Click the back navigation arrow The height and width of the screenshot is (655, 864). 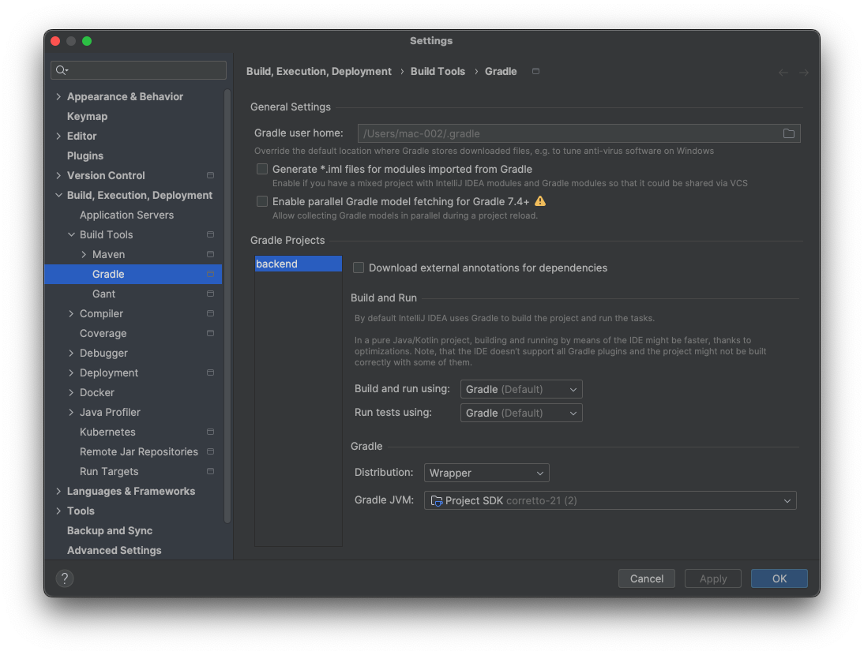pyautogui.click(x=783, y=73)
